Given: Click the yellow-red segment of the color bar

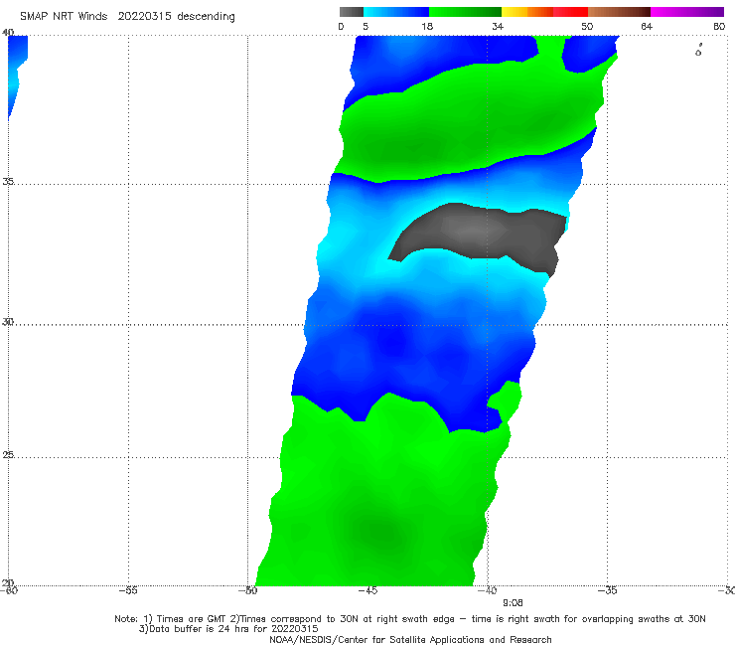Looking at the screenshot, I should [544, 12].
